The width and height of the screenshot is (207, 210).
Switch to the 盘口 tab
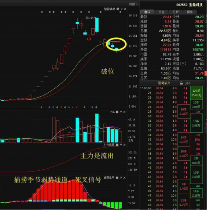(x=147, y=12)
